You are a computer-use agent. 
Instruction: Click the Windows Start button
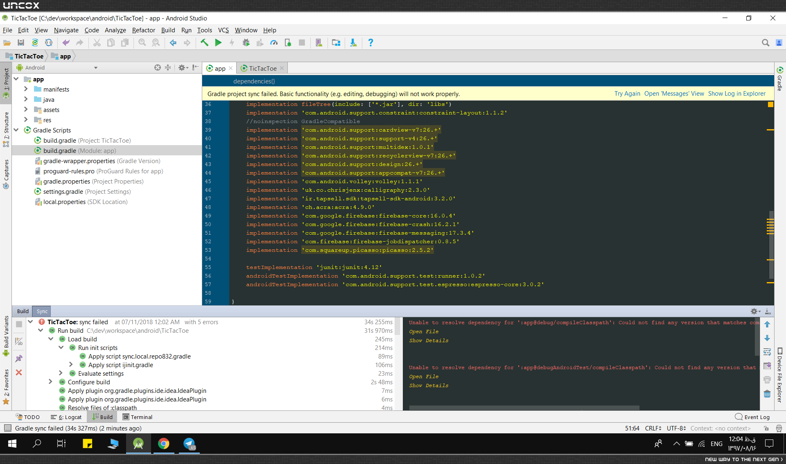[12, 444]
